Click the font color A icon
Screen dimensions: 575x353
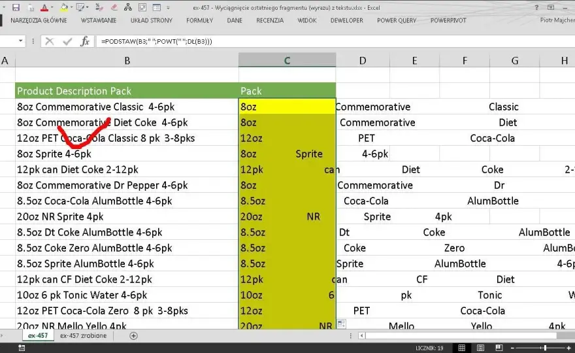tap(44, 7)
